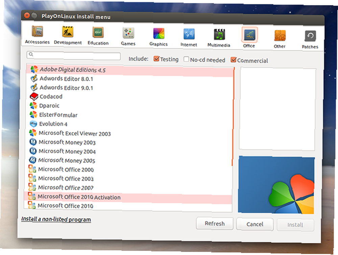Click the Microsoft Excel Viewer 2003 icon
This screenshot has width=338, height=255.
click(x=33, y=133)
